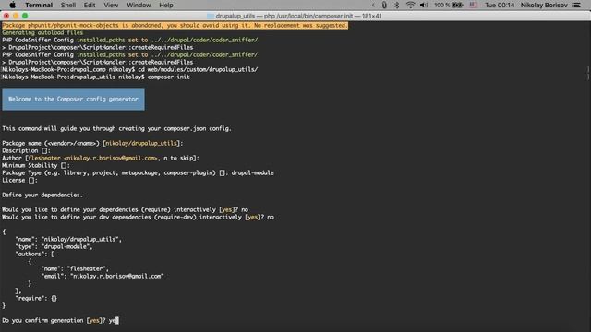The image size is (591, 332).
Task: Click the 'Generating autoload files' line
Action: [x=42, y=33]
